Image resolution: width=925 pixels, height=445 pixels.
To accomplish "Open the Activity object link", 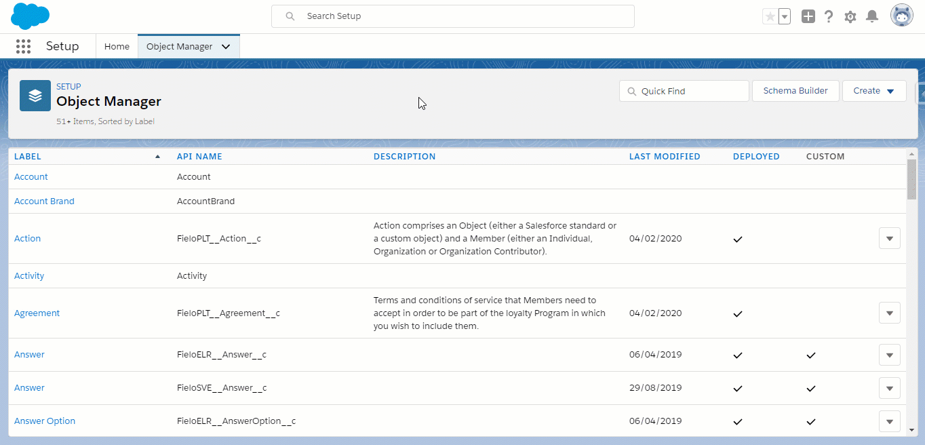I will click(x=29, y=276).
